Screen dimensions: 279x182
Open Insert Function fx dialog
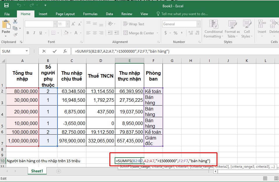point(65,51)
